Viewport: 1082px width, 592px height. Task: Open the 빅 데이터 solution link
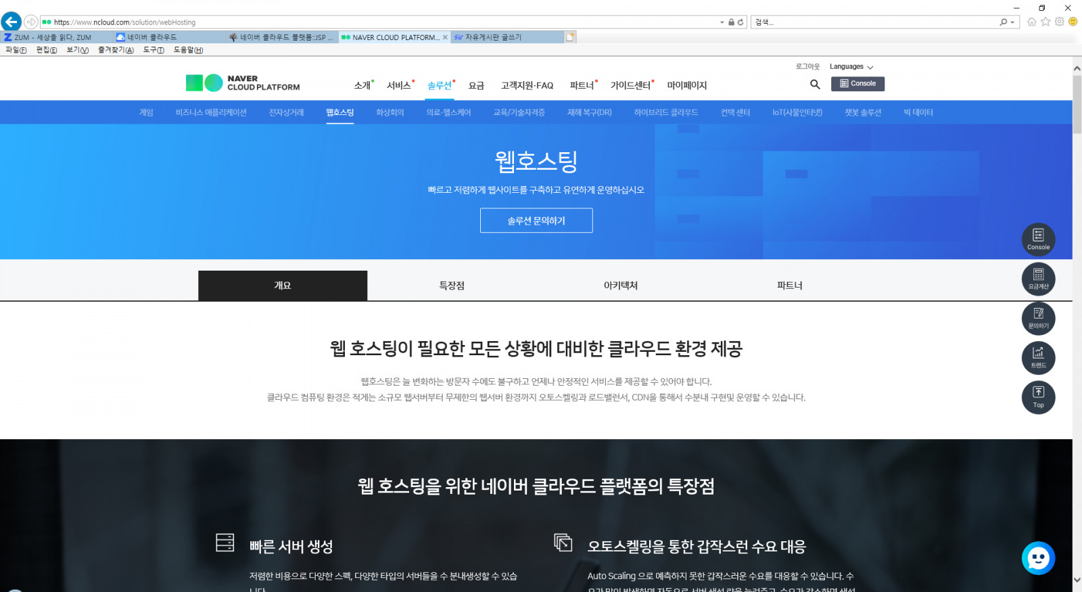tap(918, 112)
